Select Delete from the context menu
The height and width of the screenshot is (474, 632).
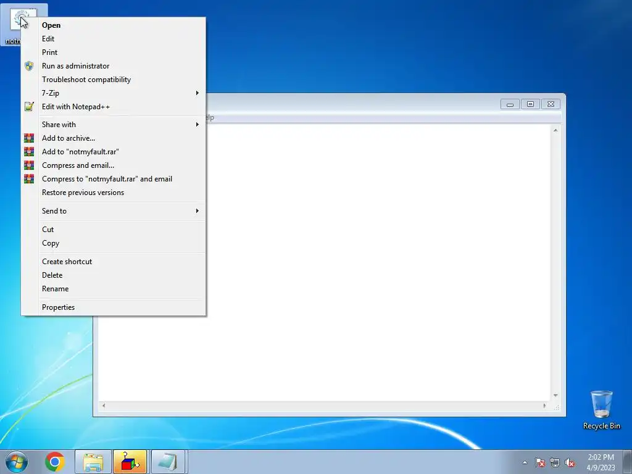click(114, 275)
